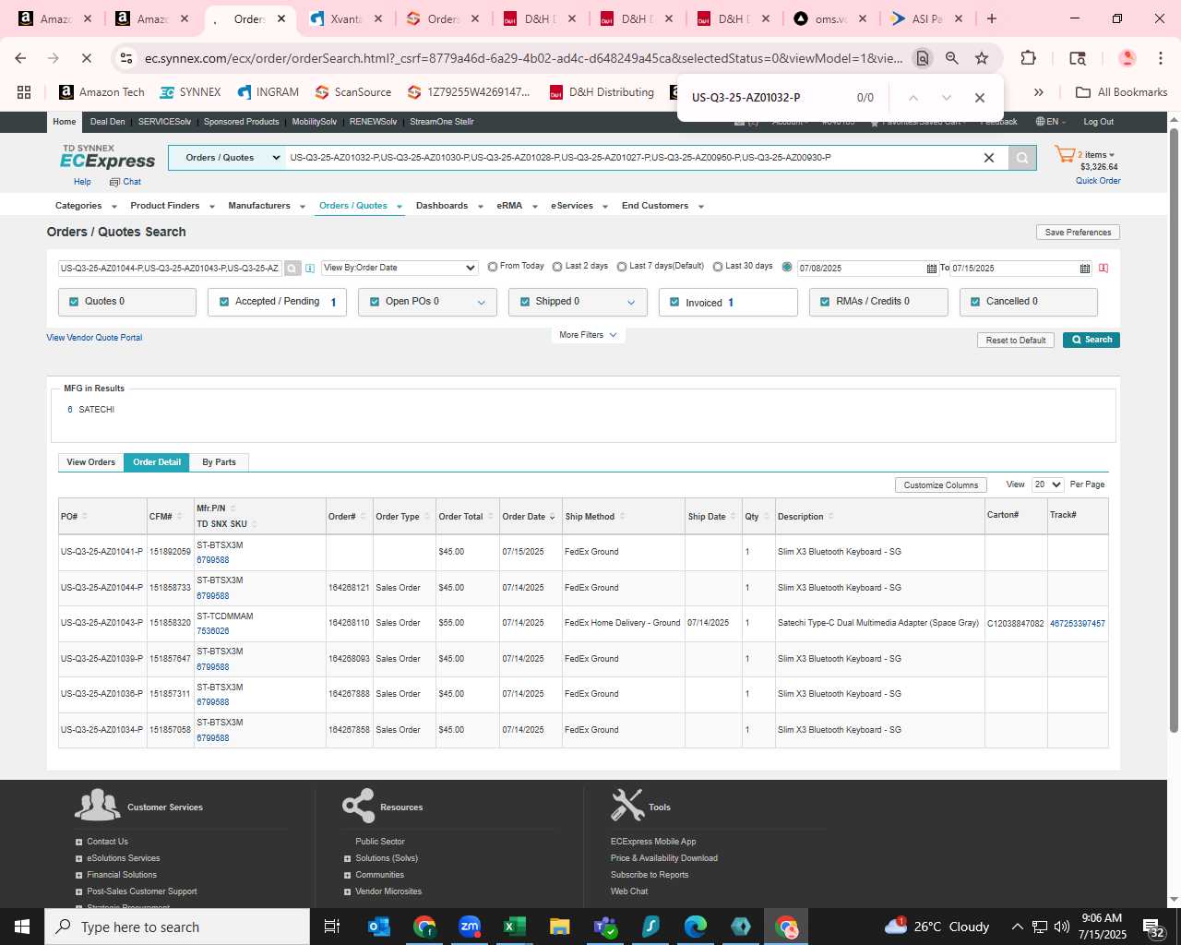Switch to the By Parts tab
1181x945 pixels.
[219, 462]
